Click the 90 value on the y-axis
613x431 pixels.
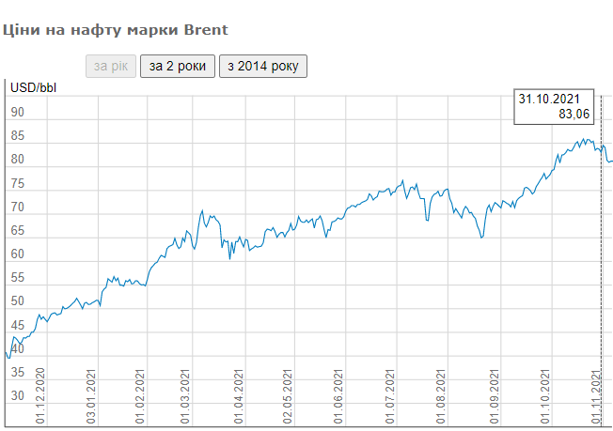click(x=17, y=112)
